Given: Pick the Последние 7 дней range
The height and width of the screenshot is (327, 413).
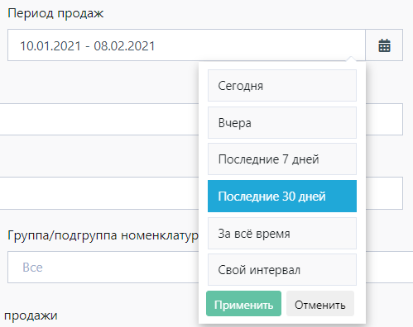Looking at the screenshot, I should 282,159.
